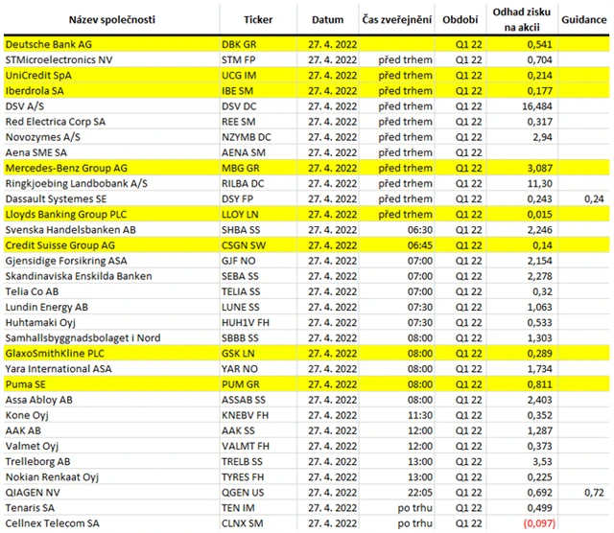Click the Dassault Systemes guidance value 0,24

pyautogui.click(x=593, y=198)
